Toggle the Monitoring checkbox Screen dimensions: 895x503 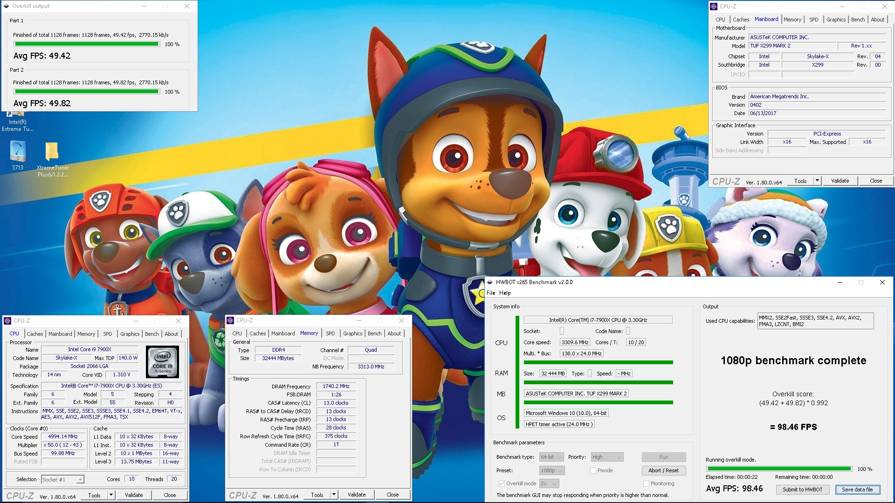coord(646,483)
